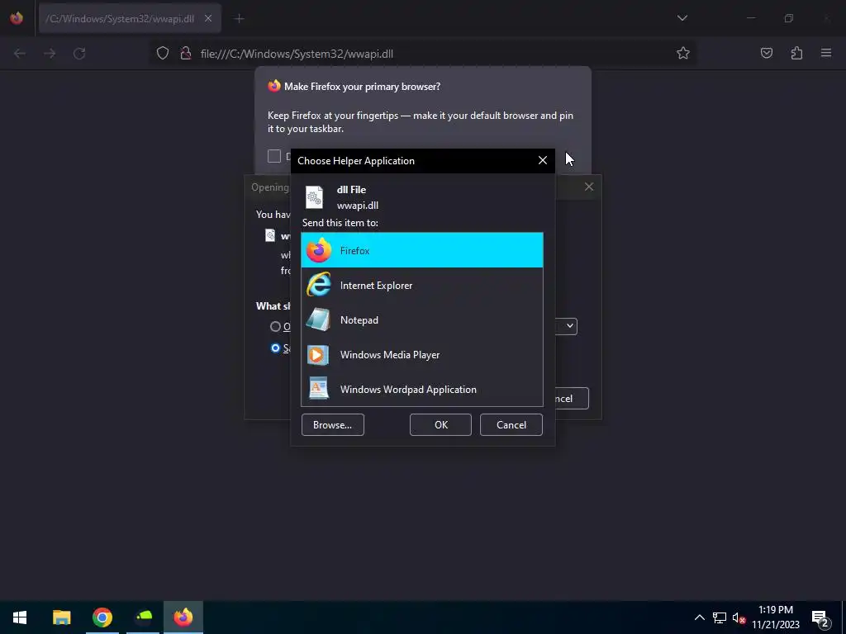
Task: Bookmark this page with the star icon
Action: (x=683, y=54)
